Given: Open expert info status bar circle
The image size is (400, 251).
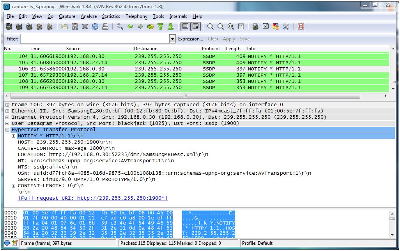Looking at the screenshot, I should tap(7, 243).
